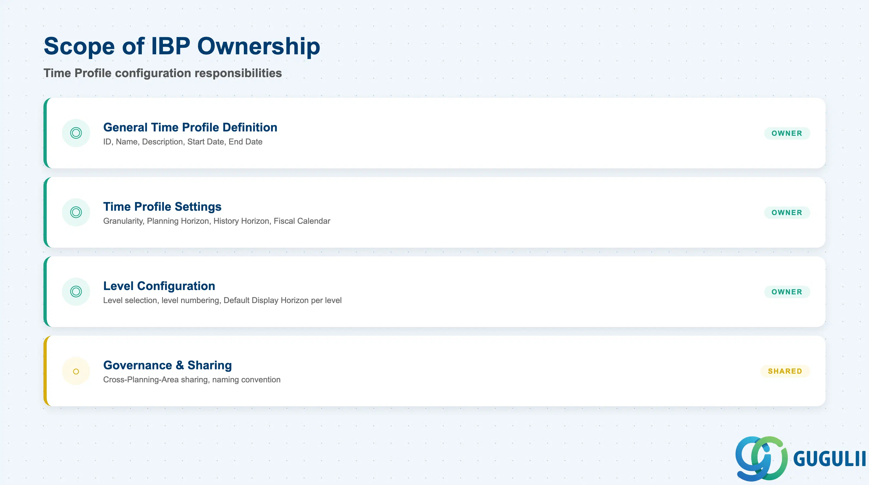The width and height of the screenshot is (869, 485).
Task: Click the Scope of IBP Ownership title
Action: pos(182,46)
